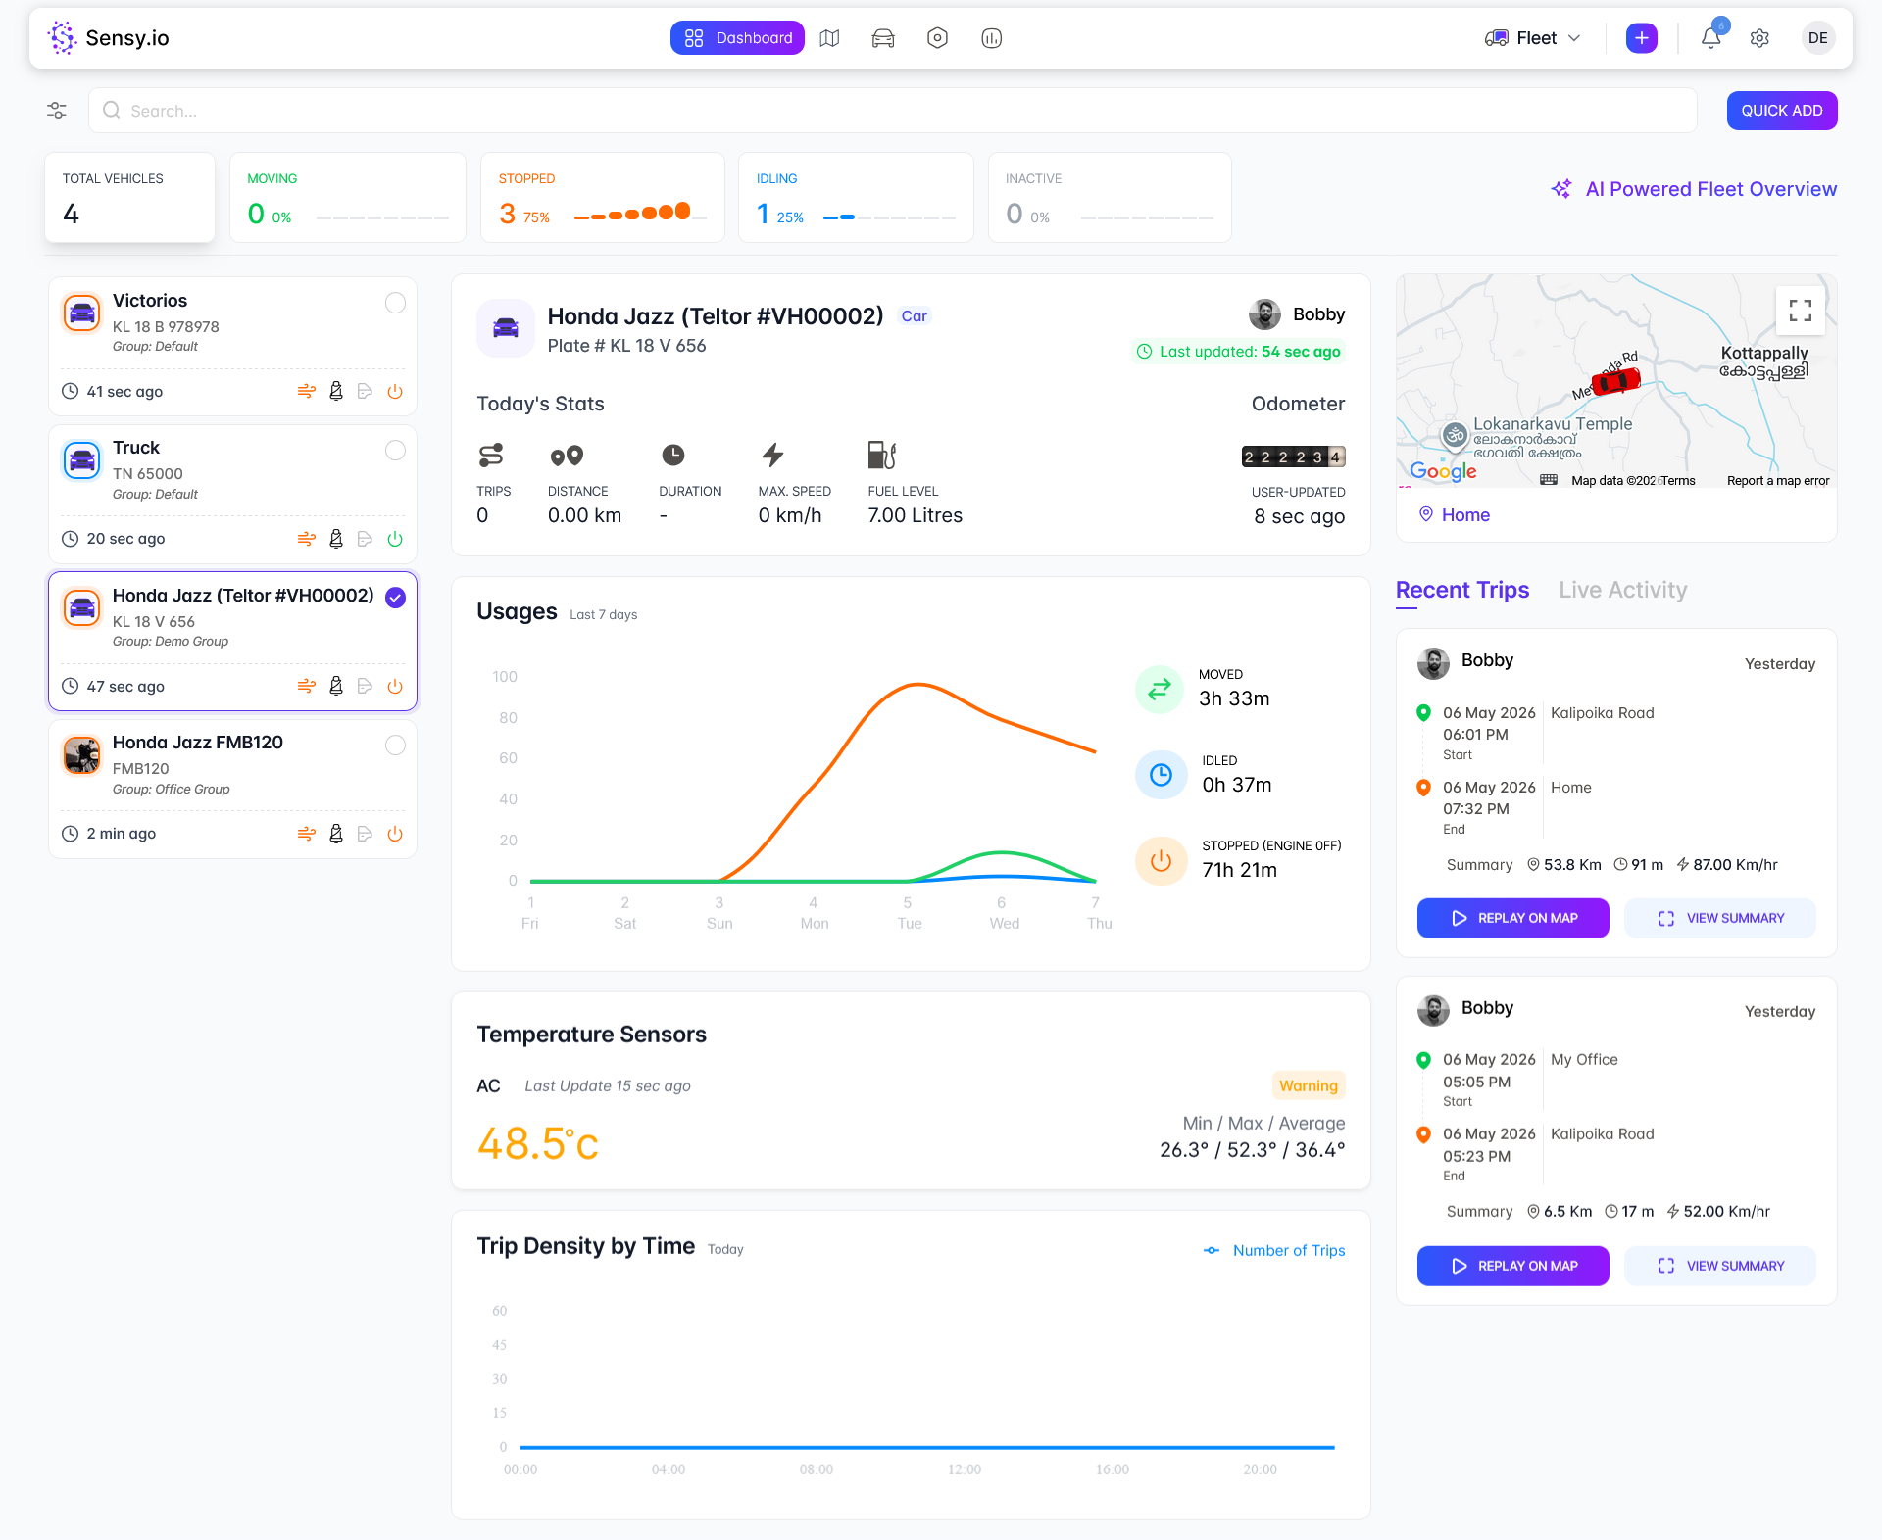Click the red car marker on map
Screen dimensions: 1882x1540
pos(1615,380)
